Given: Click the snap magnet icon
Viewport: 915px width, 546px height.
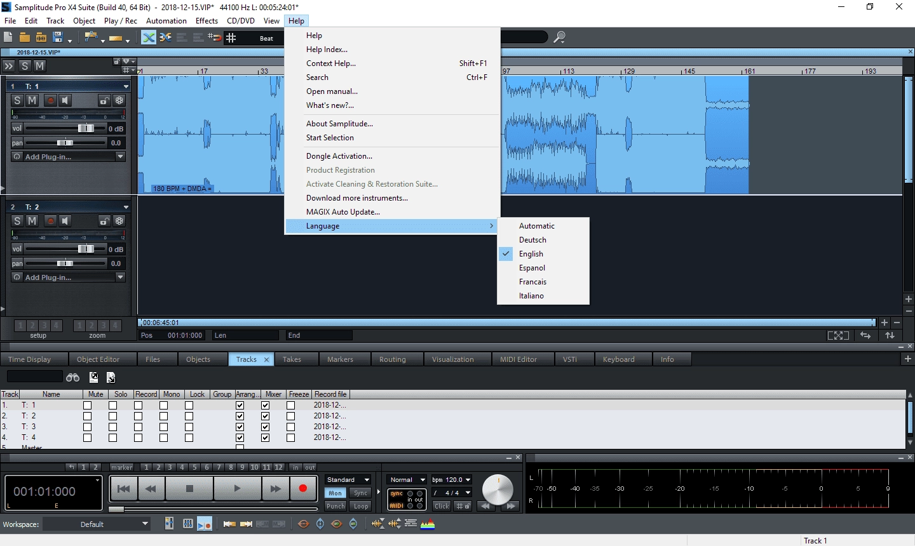Looking at the screenshot, I should [215, 38].
